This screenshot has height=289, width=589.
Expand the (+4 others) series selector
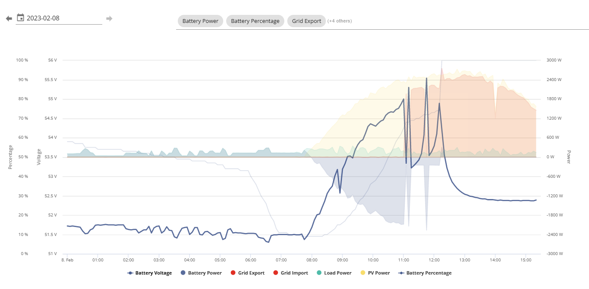[x=339, y=21]
